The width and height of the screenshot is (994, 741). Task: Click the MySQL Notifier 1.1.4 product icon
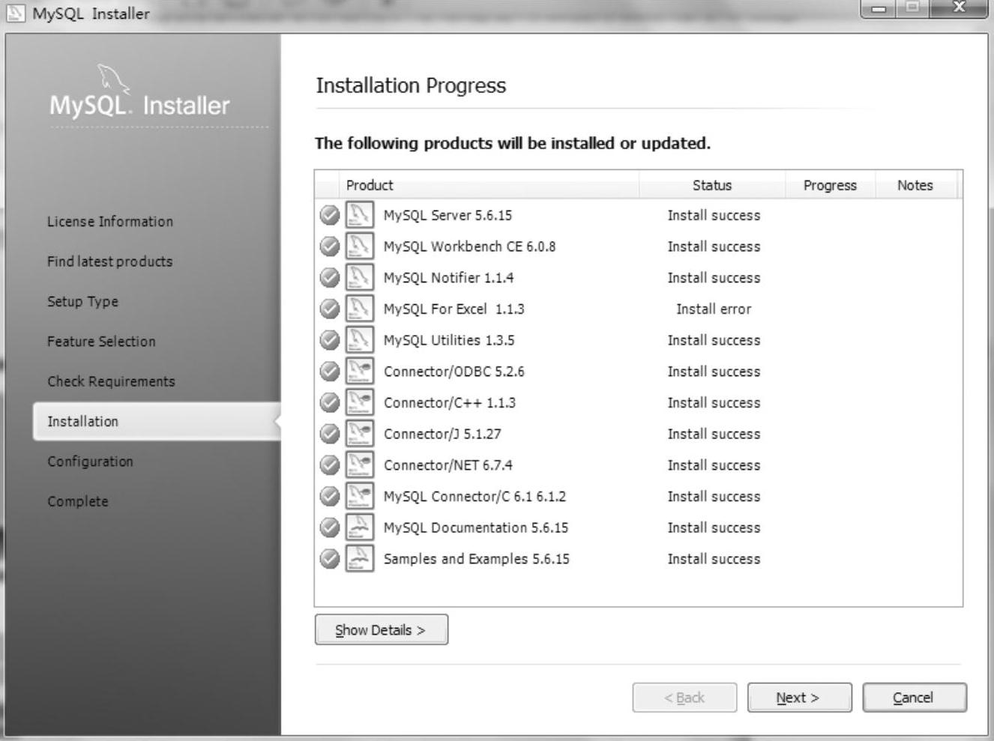[x=359, y=277]
